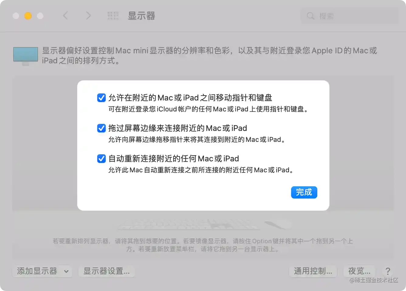Screen dimensions: 406x291
Task: Disable 自动重新连接附近的任何Mac或iPad checkbox
Action: click(x=101, y=159)
